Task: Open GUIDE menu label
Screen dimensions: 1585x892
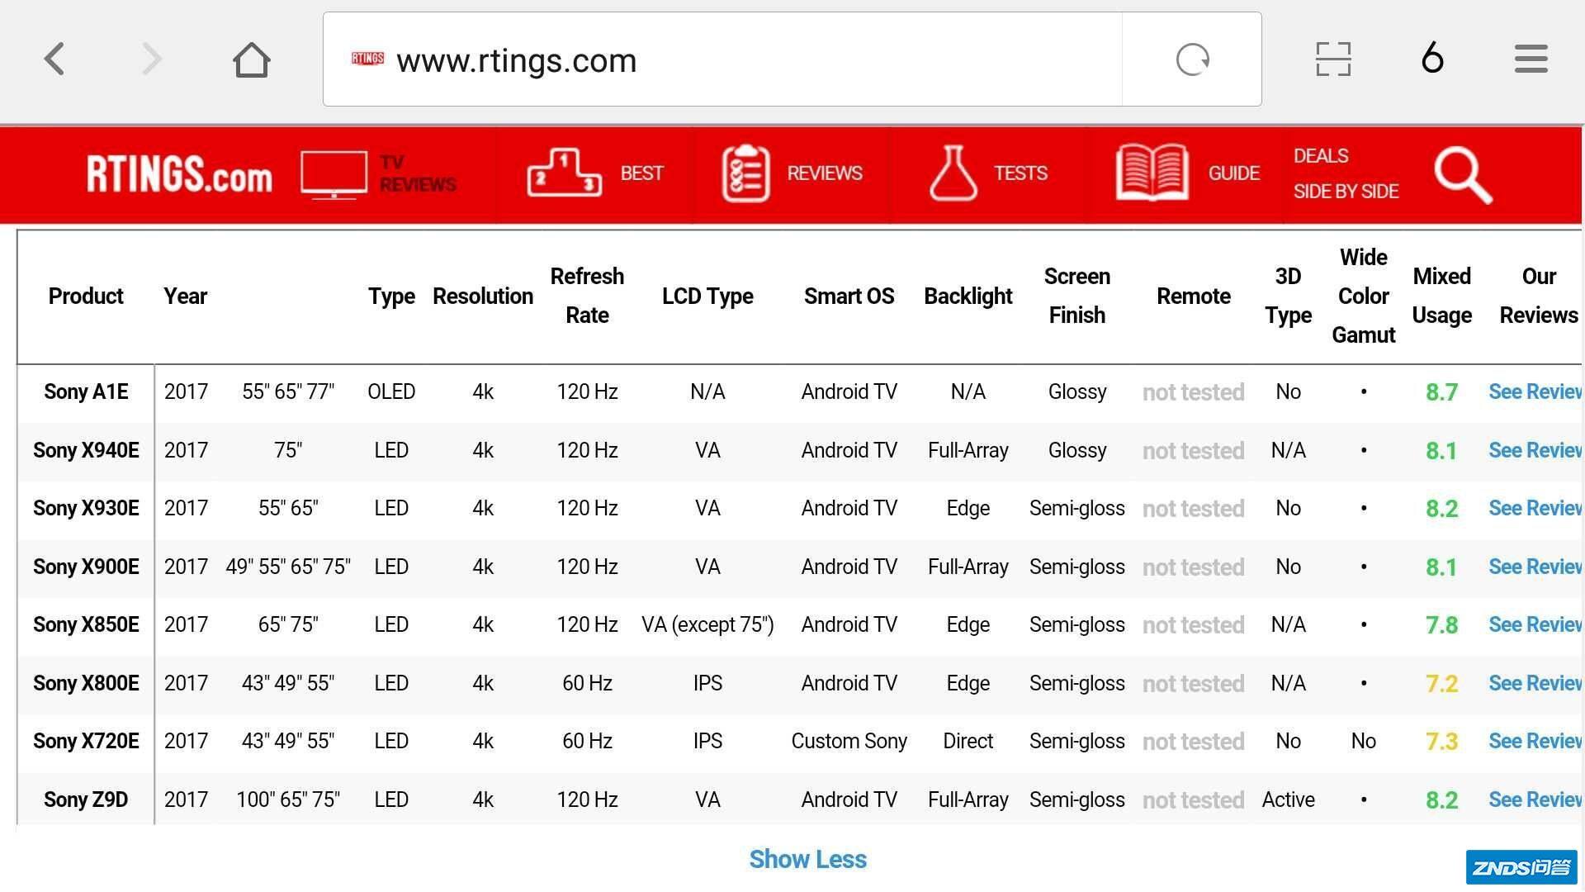Action: pyautogui.click(x=1234, y=173)
